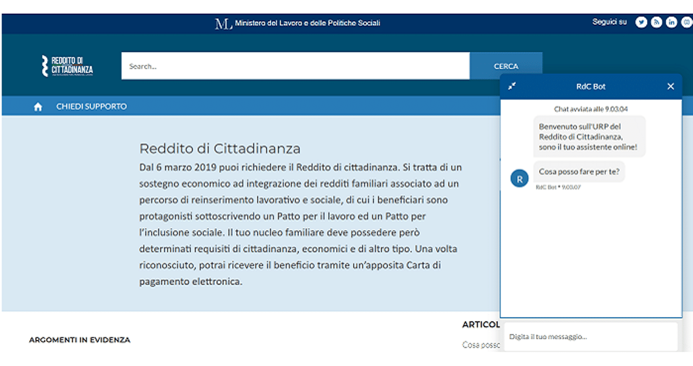Minimize the RdC Bot chat window
693x366 pixels.
(512, 86)
